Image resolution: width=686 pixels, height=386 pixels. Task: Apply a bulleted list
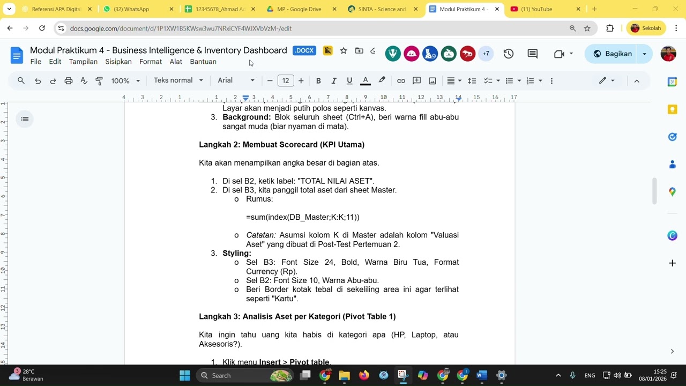[510, 80]
